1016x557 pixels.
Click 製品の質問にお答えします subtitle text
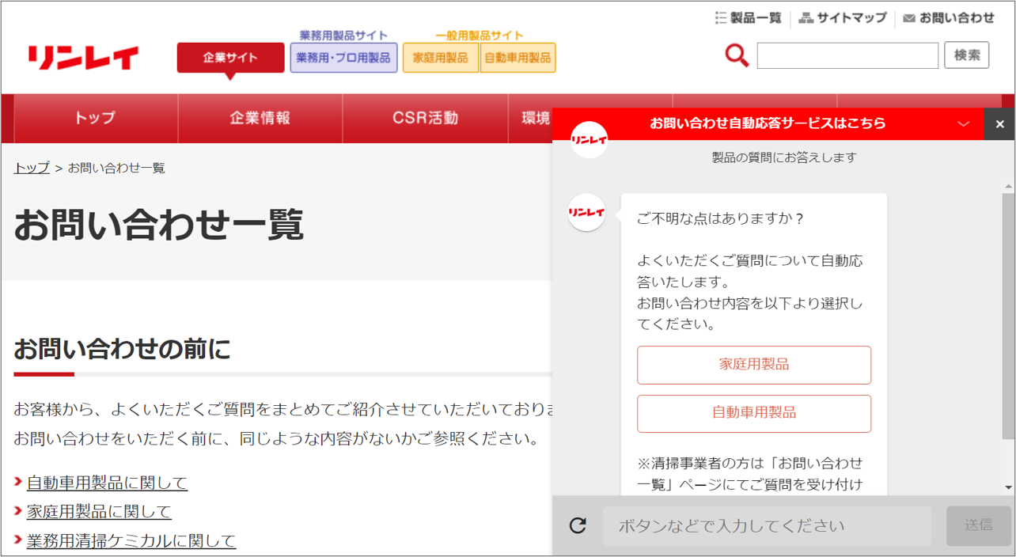pyautogui.click(x=784, y=157)
